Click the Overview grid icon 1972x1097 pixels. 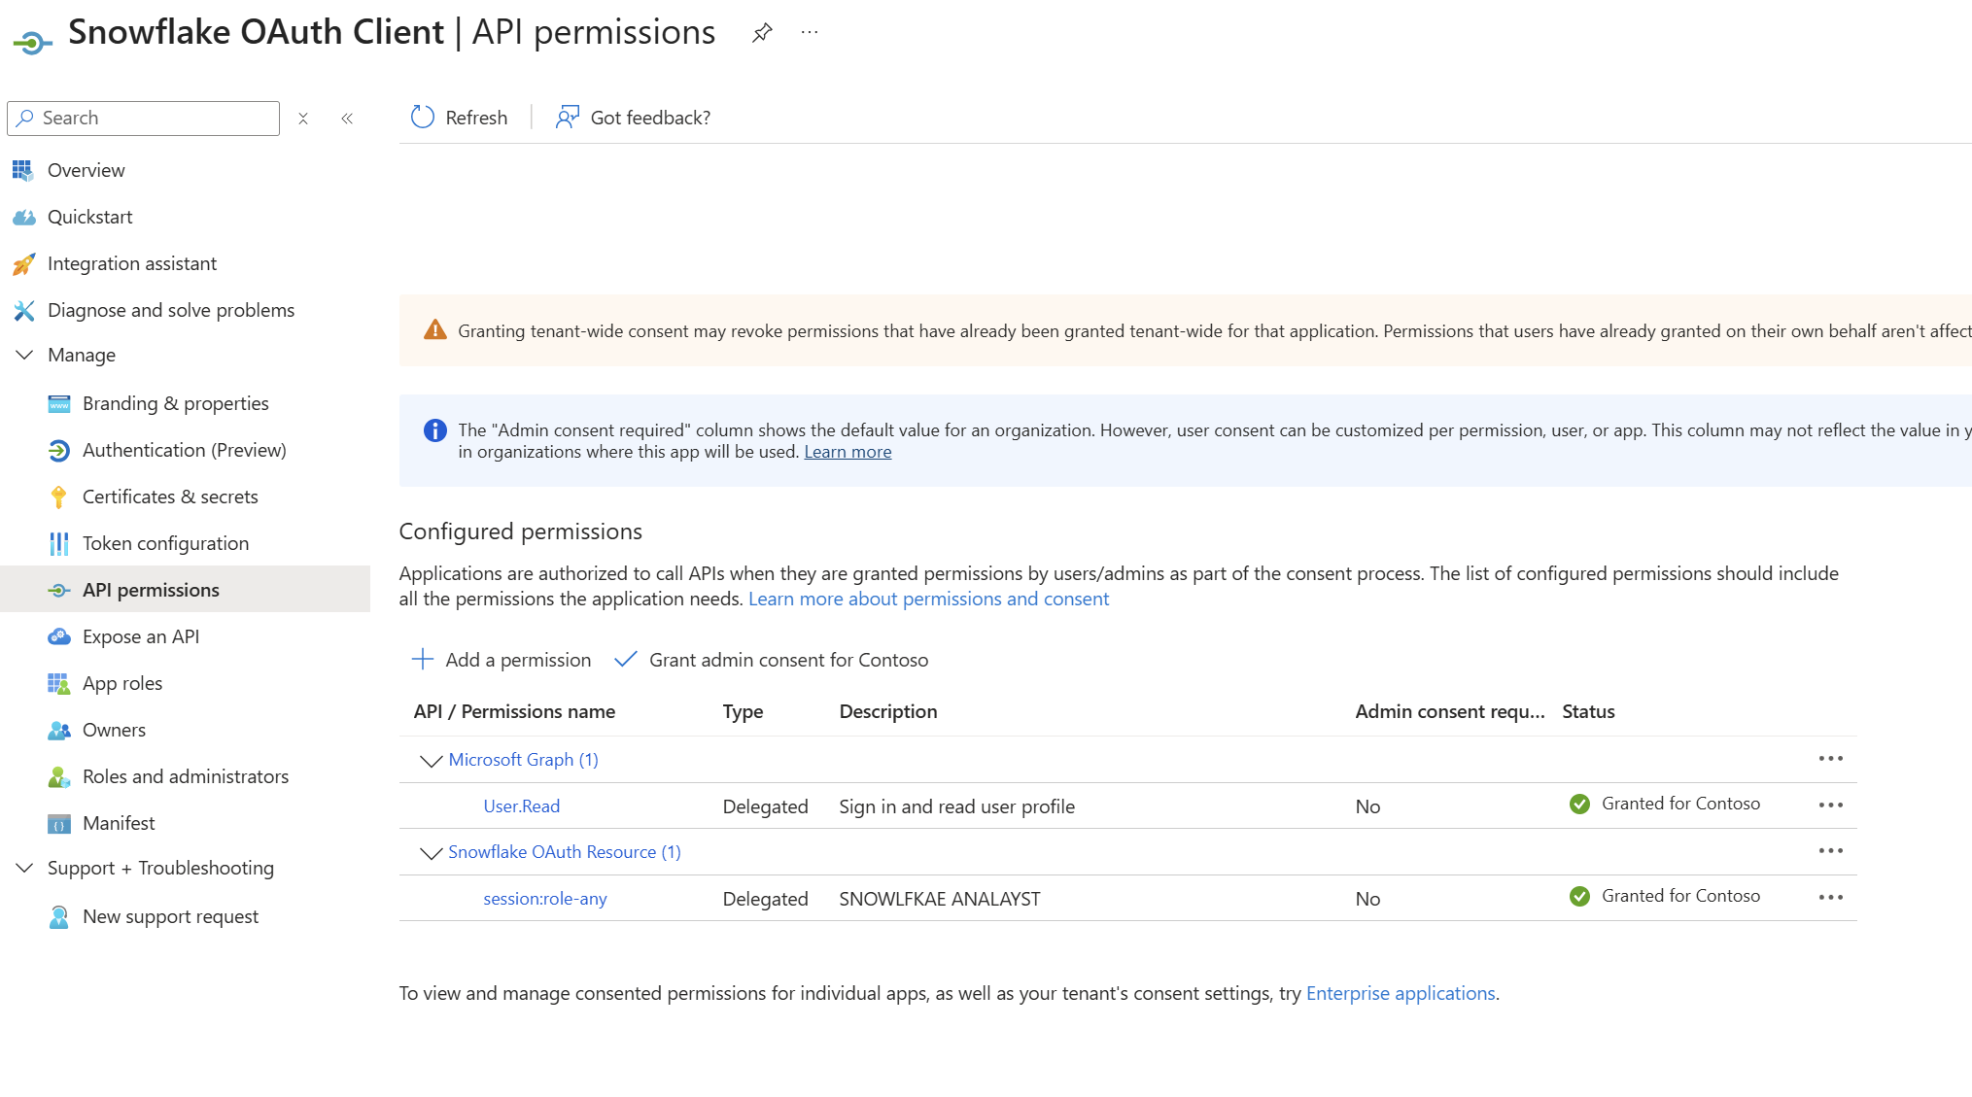pos(23,170)
